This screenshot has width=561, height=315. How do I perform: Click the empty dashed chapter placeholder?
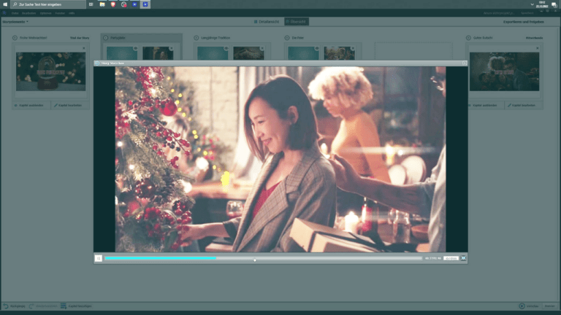point(413,51)
